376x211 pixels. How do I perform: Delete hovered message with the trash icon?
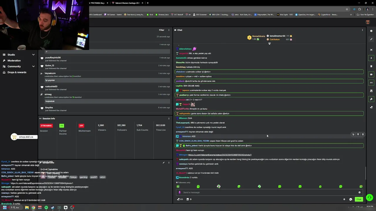coord(363,135)
